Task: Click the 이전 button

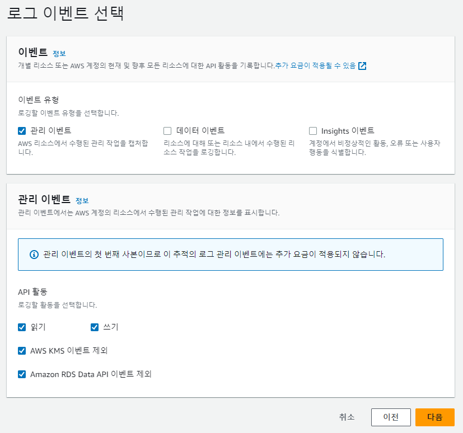Action: click(x=391, y=417)
